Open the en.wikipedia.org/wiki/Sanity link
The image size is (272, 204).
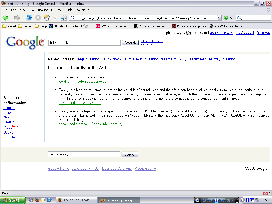[80, 103]
